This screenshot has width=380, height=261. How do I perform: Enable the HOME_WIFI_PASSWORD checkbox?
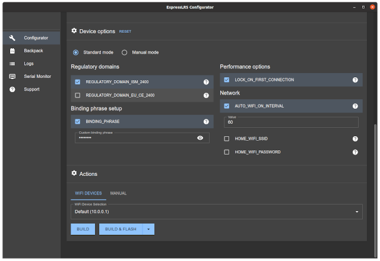tap(227, 152)
